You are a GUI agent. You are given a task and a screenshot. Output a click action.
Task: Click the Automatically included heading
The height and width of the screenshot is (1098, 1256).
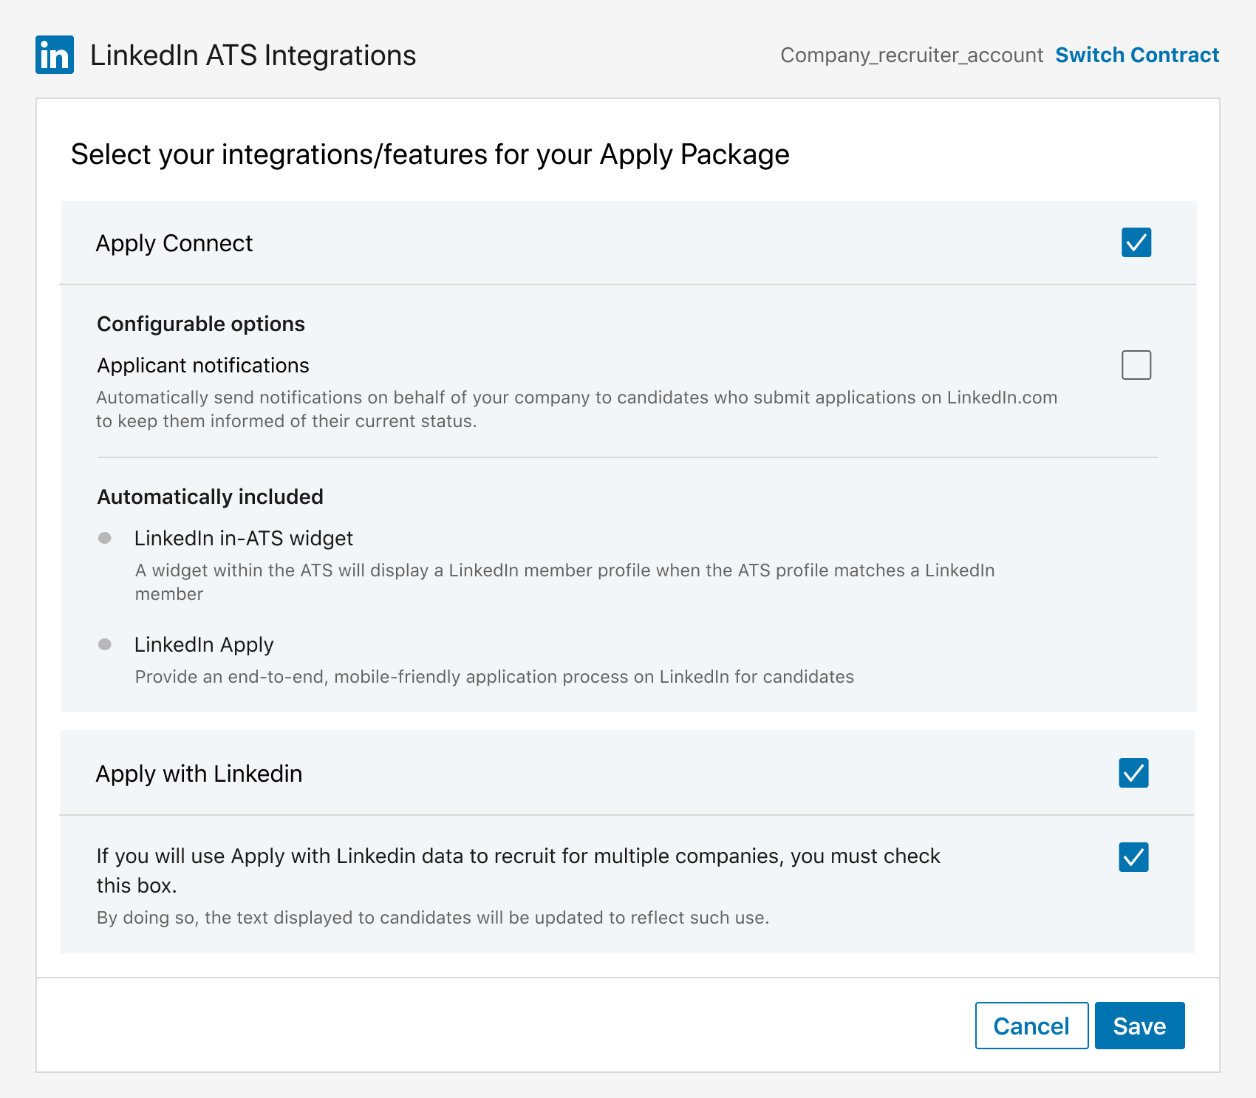(x=211, y=497)
